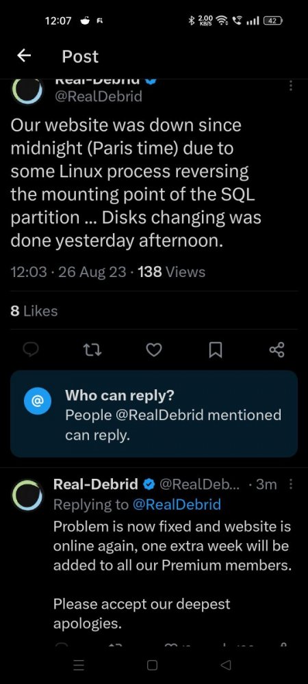Open the main post's three-dot menu
This screenshot has height=684, width=308.
click(291, 85)
